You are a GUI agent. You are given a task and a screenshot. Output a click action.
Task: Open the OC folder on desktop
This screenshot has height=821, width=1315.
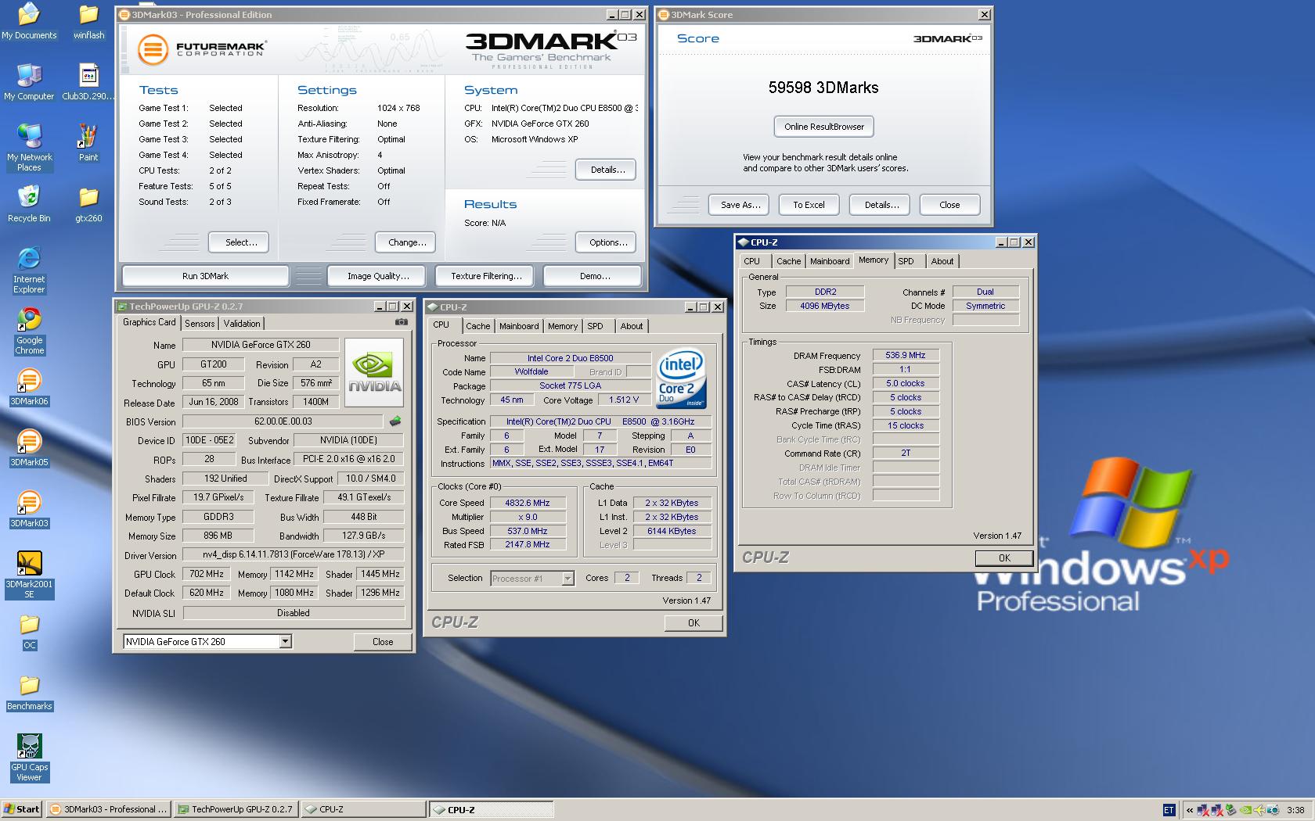(29, 631)
